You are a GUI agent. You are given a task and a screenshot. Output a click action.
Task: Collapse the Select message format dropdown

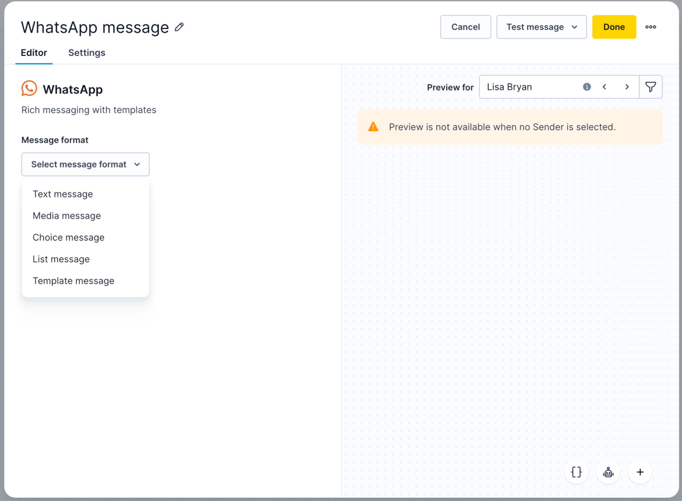pyautogui.click(x=85, y=164)
